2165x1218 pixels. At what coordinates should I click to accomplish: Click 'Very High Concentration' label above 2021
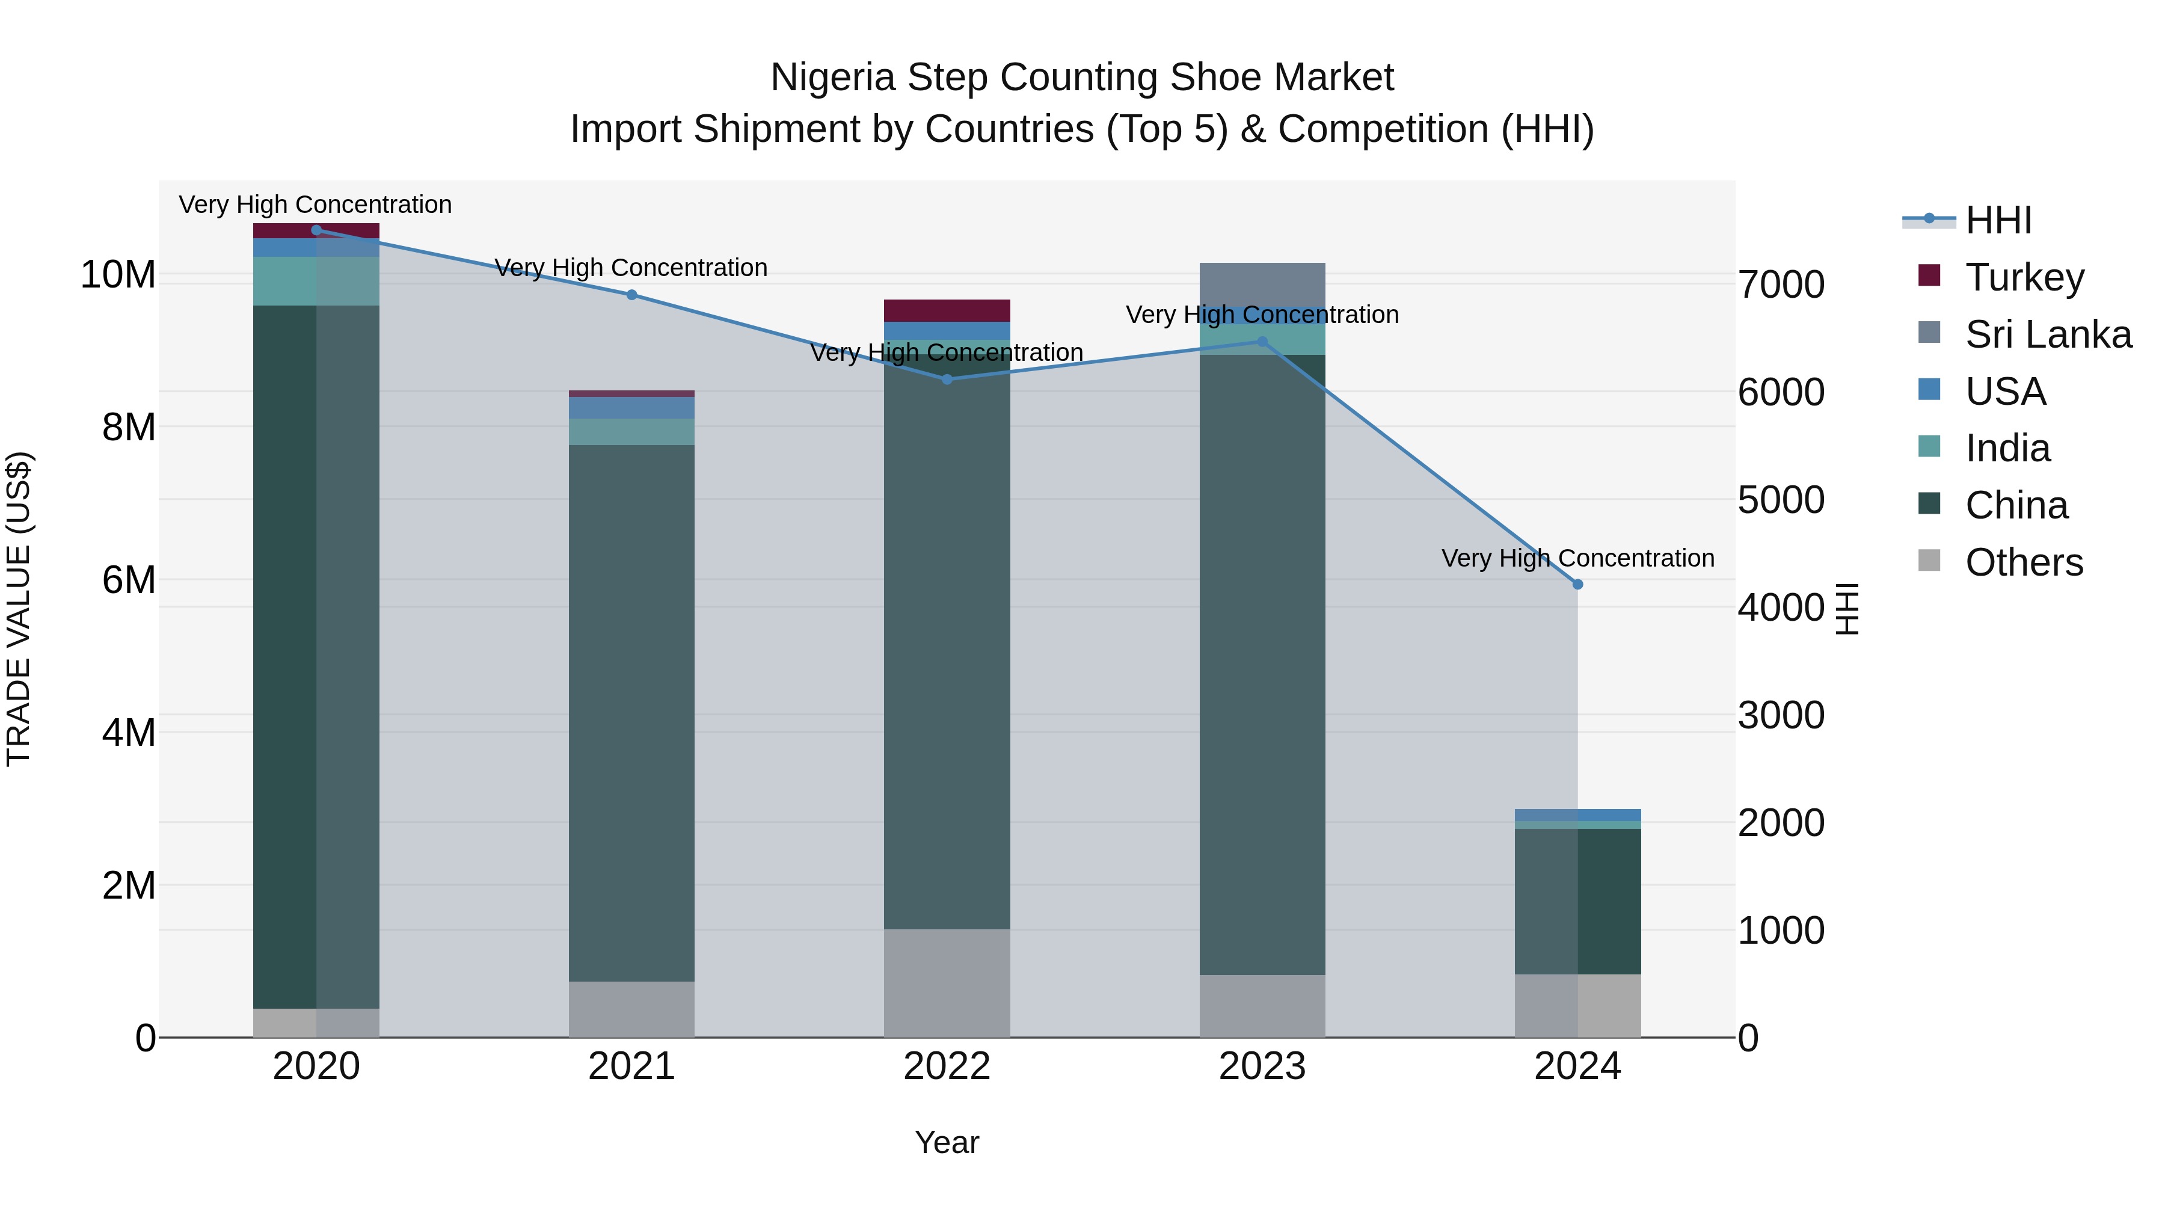(631, 267)
